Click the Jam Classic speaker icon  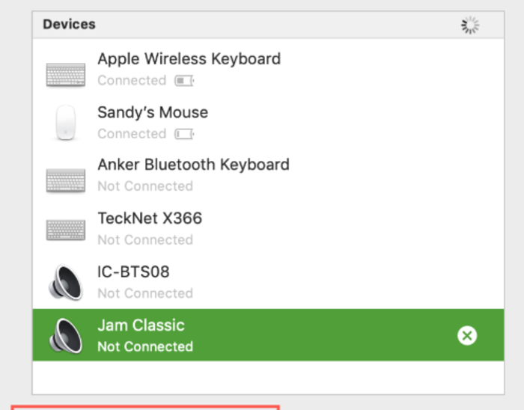[x=66, y=335]
